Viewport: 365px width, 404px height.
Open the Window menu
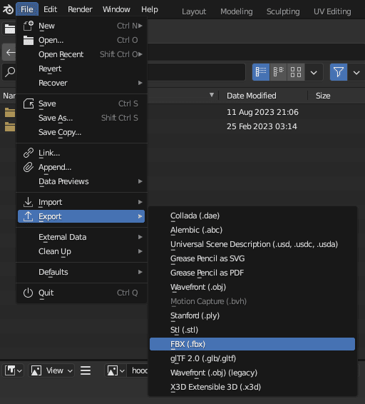pos(116,9)
